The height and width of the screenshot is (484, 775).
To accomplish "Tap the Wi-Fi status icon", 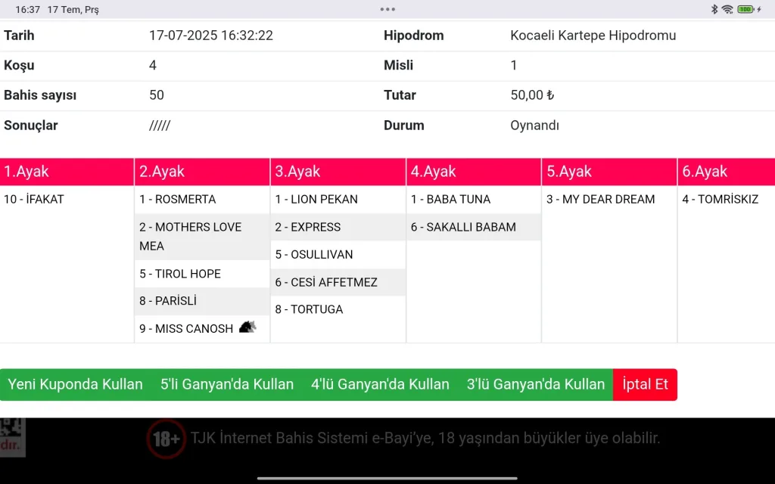I will 727,9.
